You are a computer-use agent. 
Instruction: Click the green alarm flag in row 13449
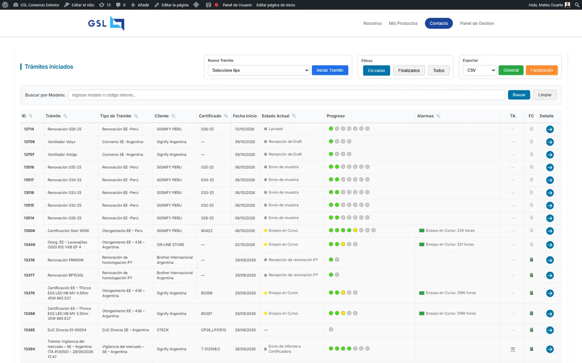pos(422,245)
